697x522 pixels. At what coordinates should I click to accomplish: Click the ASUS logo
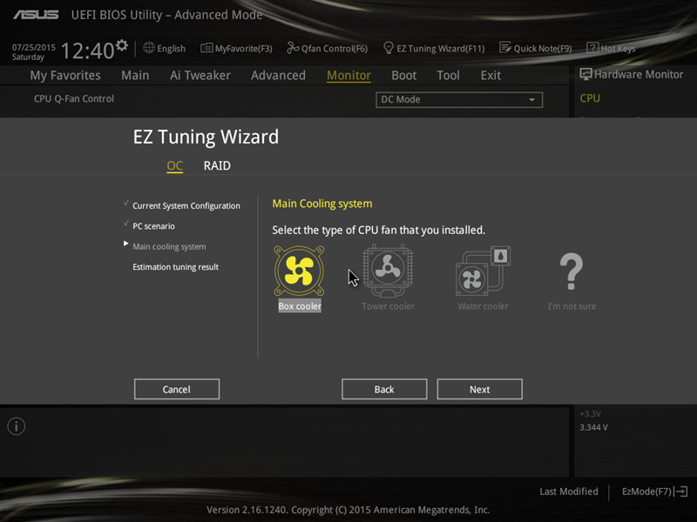36,15
